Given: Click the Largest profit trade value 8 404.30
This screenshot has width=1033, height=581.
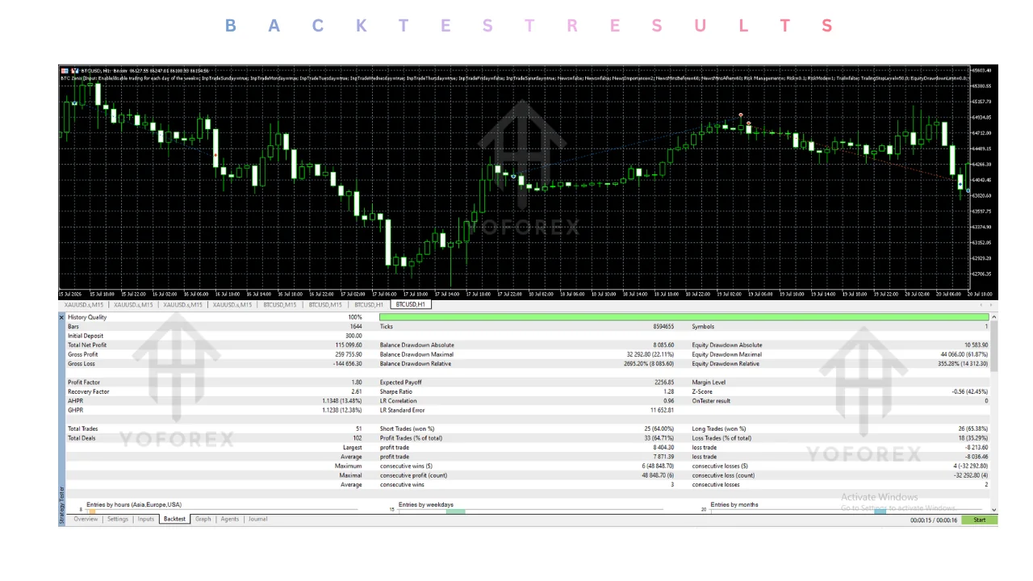Looking at the screenshot, I should 664,447.
